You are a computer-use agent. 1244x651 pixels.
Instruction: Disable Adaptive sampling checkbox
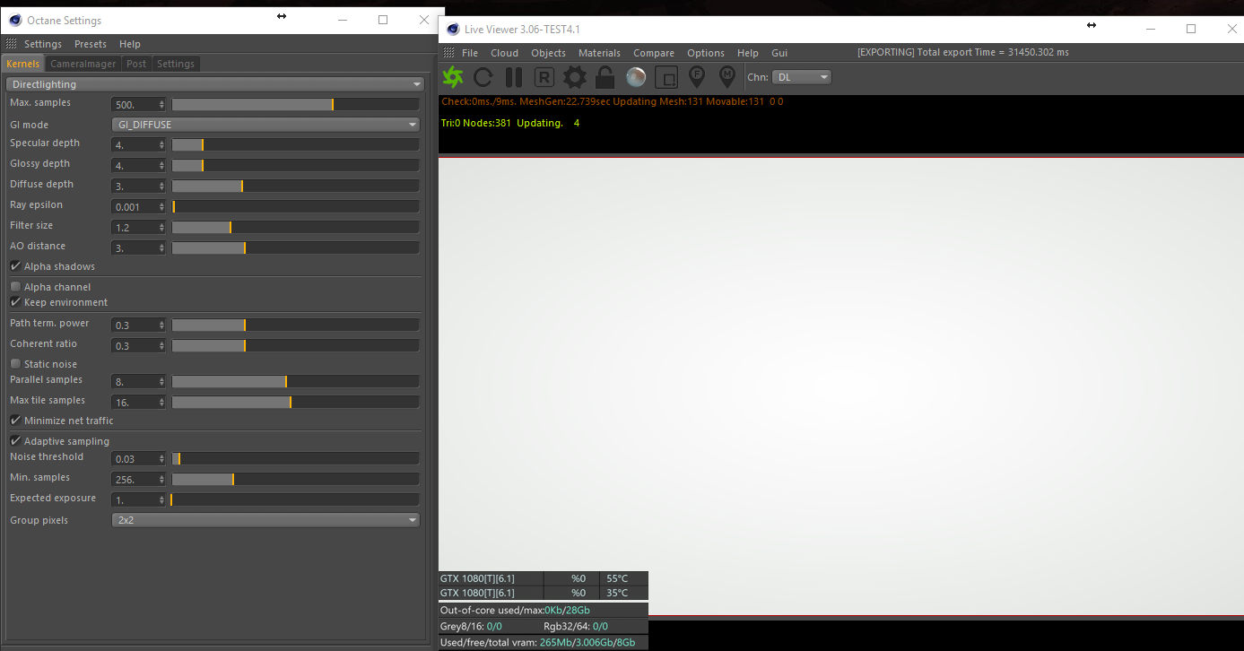coord(15,441)
